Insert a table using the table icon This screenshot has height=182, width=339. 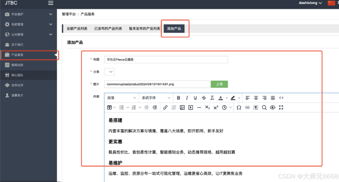[x=109, y=107]
